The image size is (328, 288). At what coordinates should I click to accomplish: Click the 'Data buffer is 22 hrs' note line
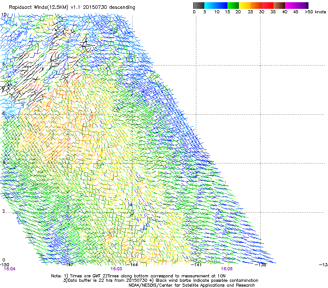(x=160, y=280)
